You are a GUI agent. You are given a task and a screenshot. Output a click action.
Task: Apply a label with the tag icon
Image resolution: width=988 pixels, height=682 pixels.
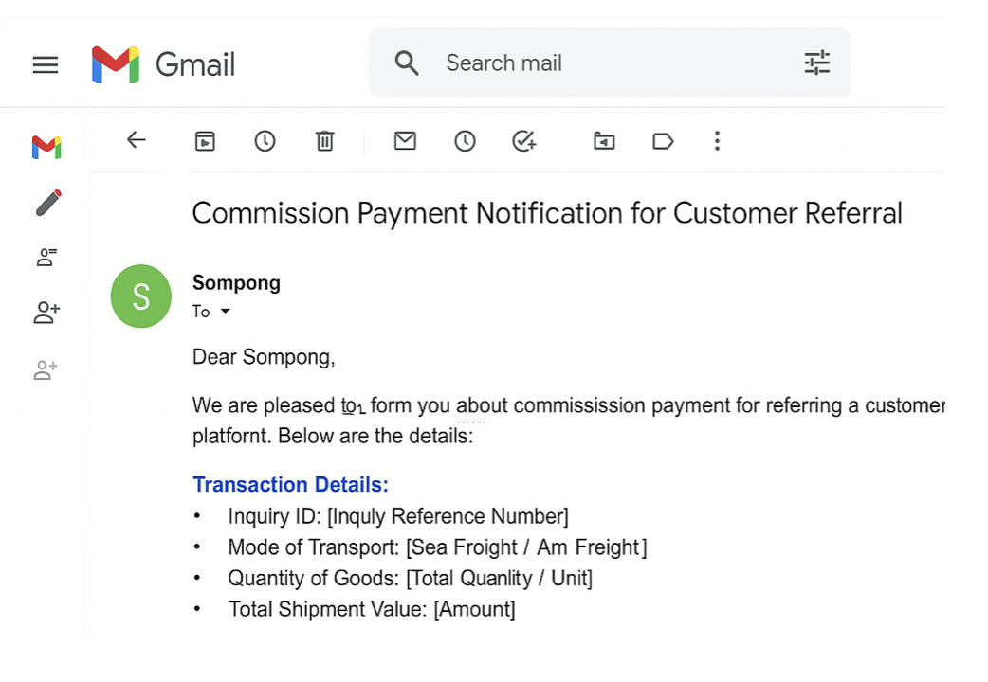[663, 140]
